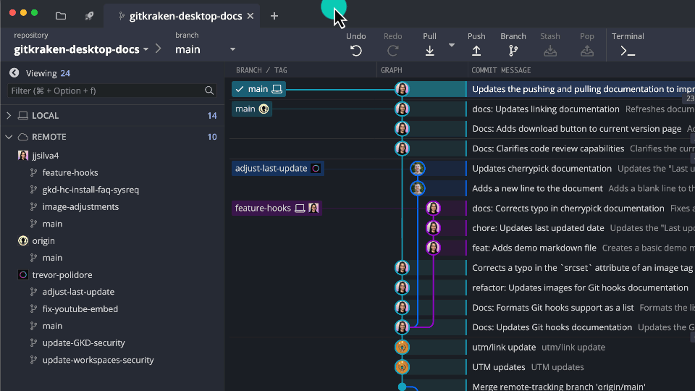Select the fix-youtube-embed branch
695x391 pixels.
80,309
